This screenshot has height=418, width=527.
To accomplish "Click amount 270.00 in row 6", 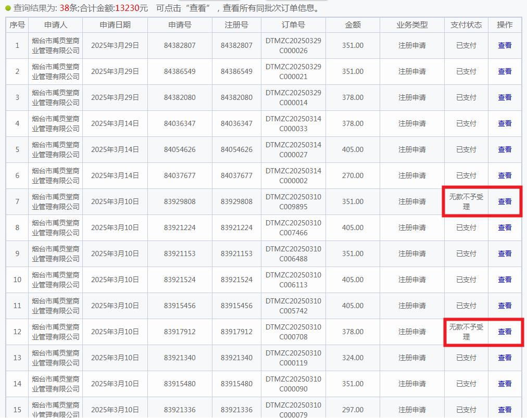I will click(x=353, y=175).
